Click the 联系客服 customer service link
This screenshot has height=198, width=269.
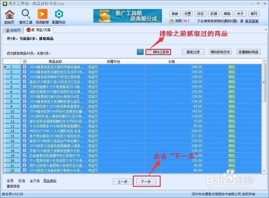252,21
